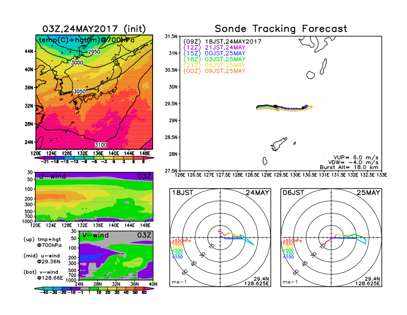407x315 pixels.
Task: Click the magenta swatch right of 9
Action: pyautogui.click(x=149, y=157)
